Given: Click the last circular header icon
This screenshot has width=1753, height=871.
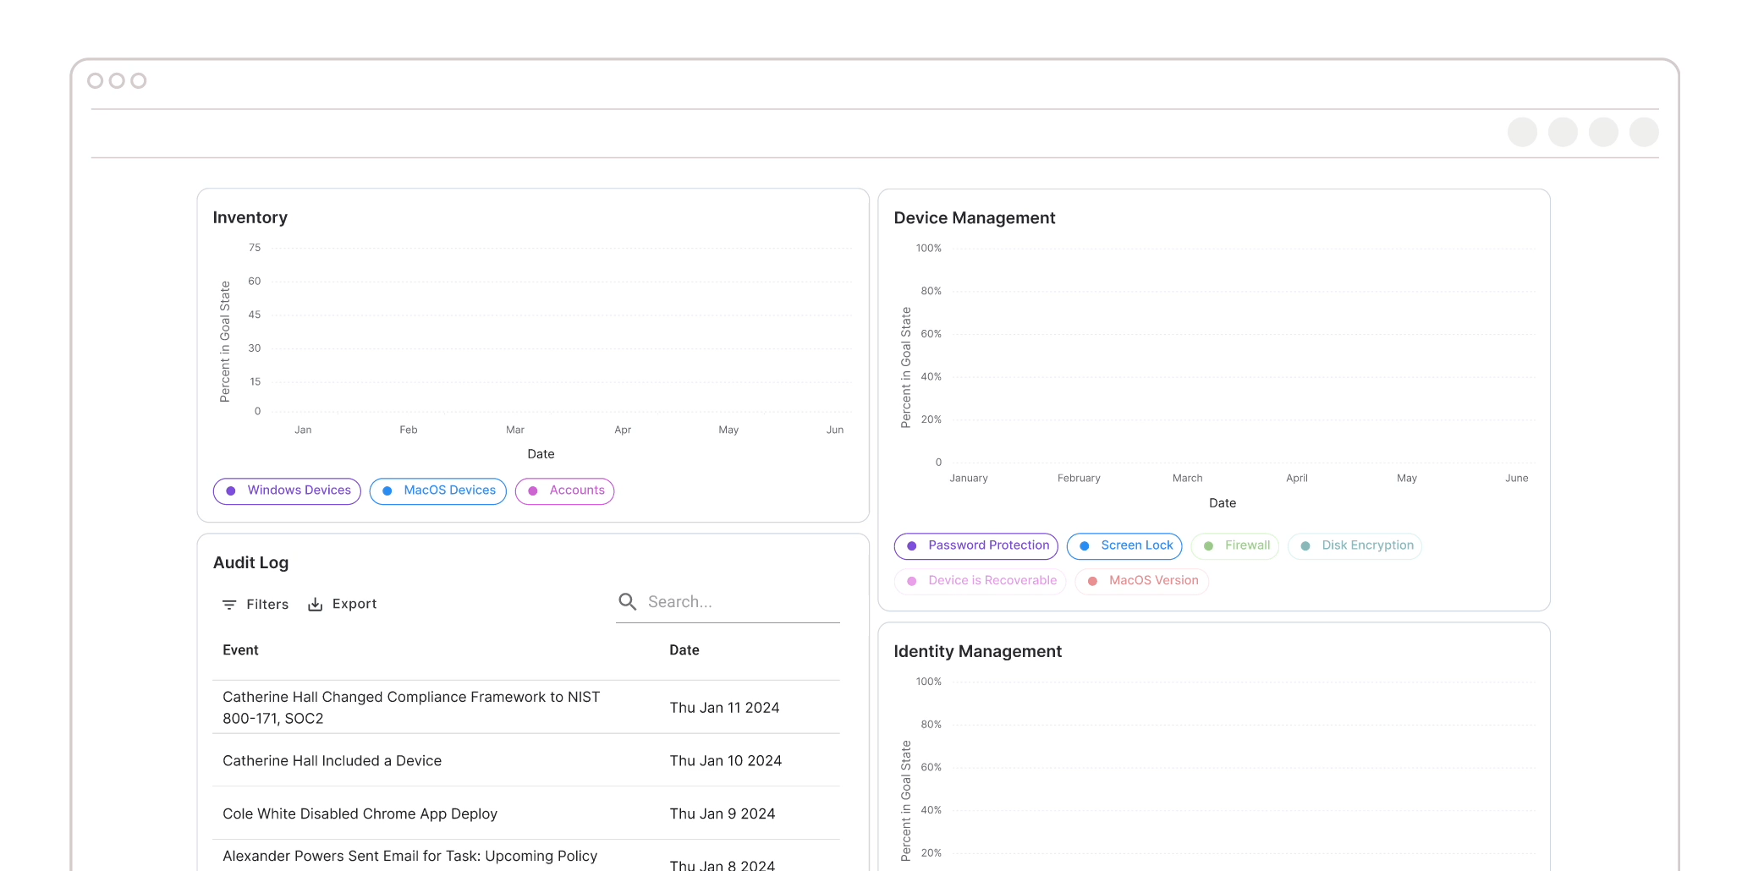Looking at the screenshot, I should click(1643, 132).
